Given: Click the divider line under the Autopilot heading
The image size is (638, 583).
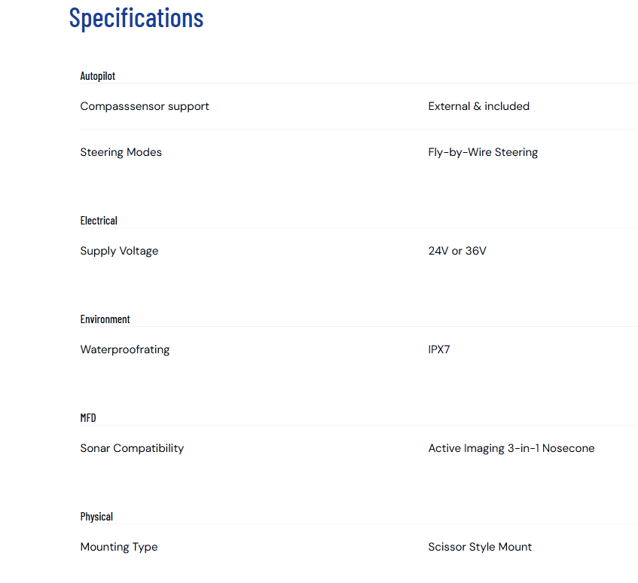Looking at the screenshot, I should 359,84.
